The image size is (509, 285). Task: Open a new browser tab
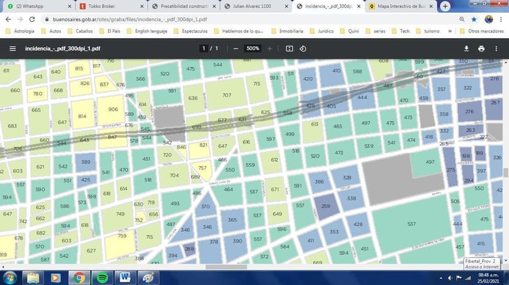(445, 6)
